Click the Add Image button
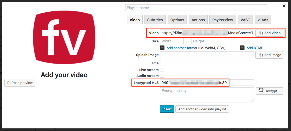 269,55
